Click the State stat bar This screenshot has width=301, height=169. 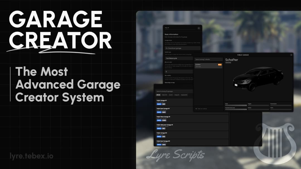click(236, 105)
